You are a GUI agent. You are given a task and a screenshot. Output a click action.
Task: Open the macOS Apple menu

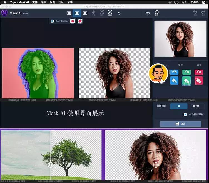pos(5,2)
